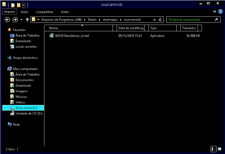Select the SMODStandalone_install file

pyautogui.click(x=72, y=36)
